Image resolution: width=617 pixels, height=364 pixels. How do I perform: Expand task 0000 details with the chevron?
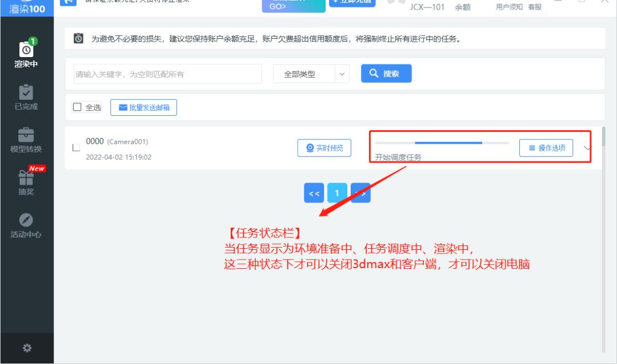click(x=587, y=147)
